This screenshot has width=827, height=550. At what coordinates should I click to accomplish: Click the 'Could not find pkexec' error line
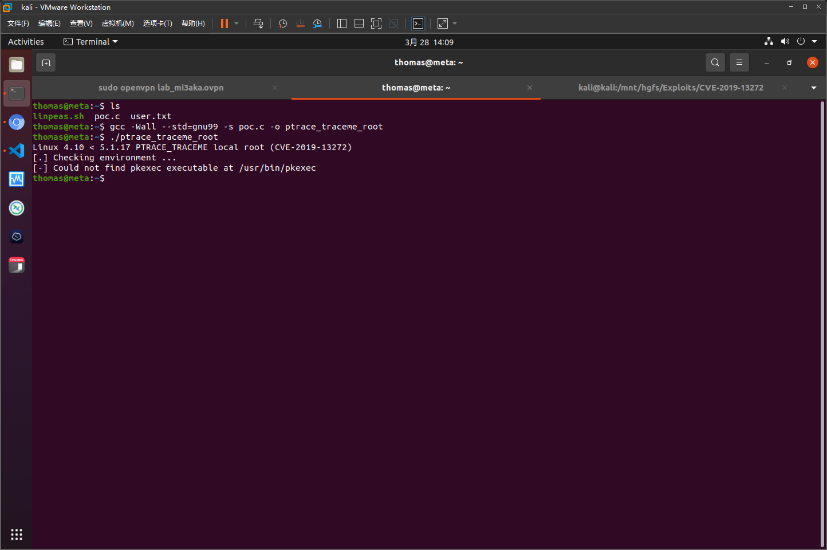tap(175, 168)
